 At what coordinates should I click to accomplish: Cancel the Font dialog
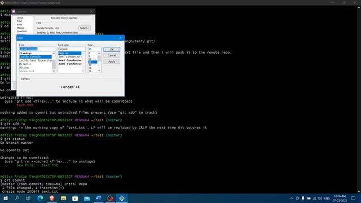[112, 55]
